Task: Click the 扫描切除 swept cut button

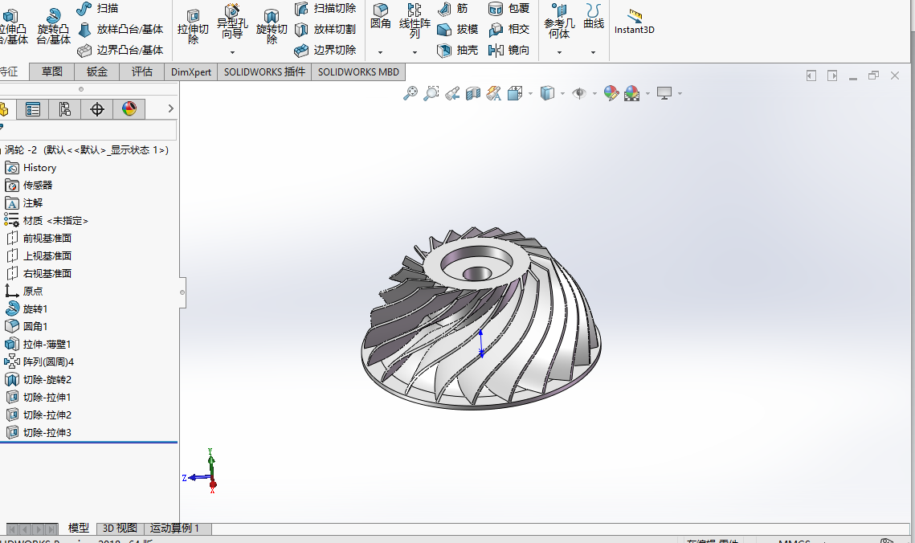Action: 325,8
